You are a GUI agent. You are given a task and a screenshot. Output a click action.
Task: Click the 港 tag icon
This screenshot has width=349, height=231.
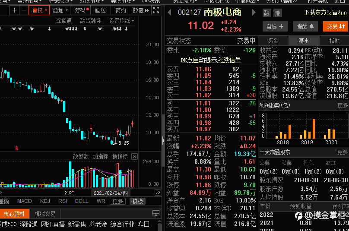(277, 13)
